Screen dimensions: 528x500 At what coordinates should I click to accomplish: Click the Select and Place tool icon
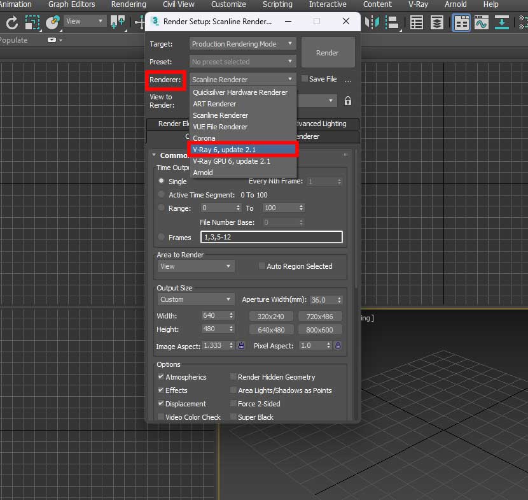coord(53,22)
